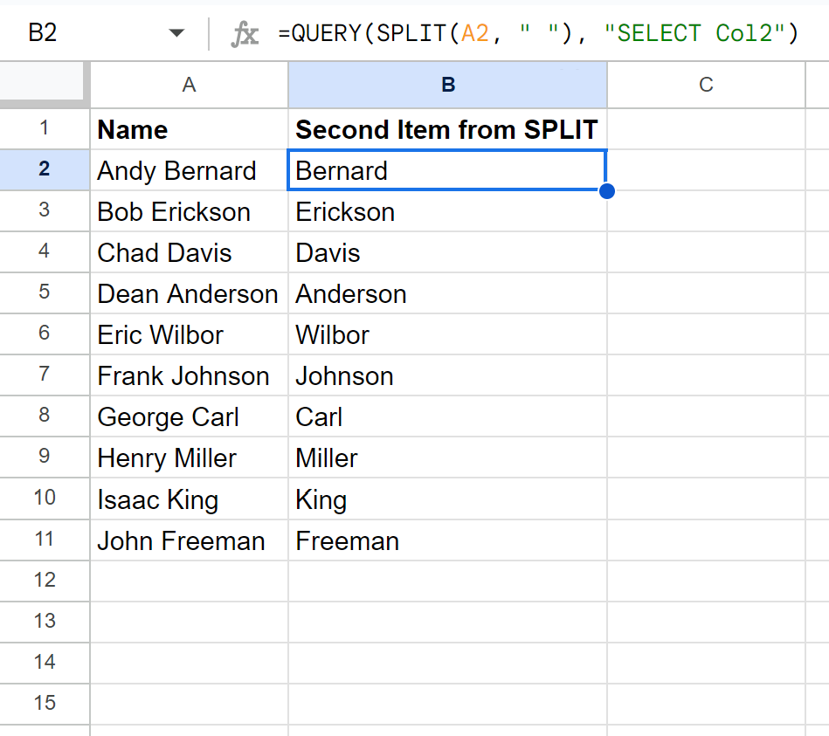Click the Name header cell
The width and height of the screenshot is (829, 736).
tap(189, 129)
